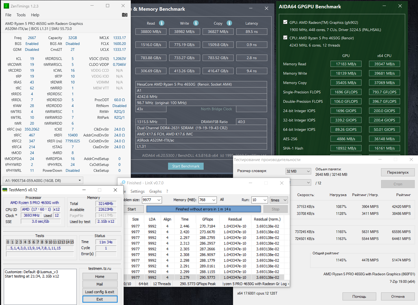Click the 'GFlops' column header in LinX
Image resolution: width=418 pixels, height=305 pixels.
208,219
